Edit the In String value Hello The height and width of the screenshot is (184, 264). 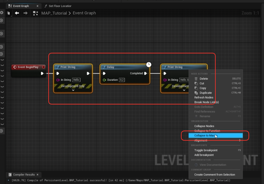click(x=76, y=80)
